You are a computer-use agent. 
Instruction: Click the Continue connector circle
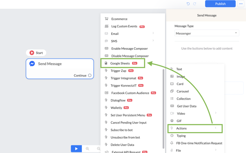click(90, 75)
